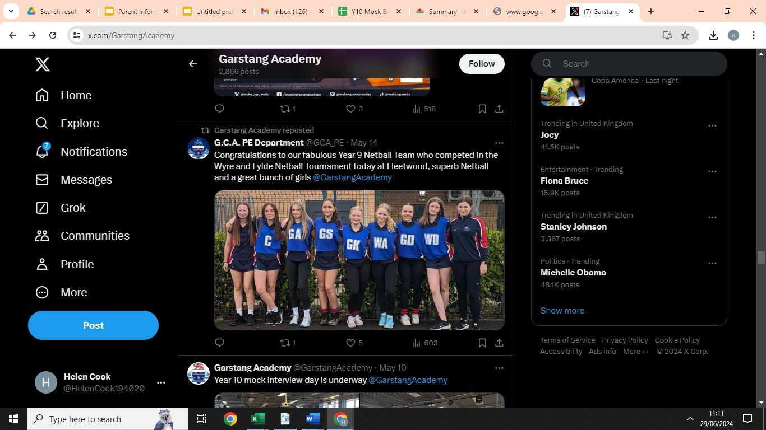Click Show more under trending topics
Image resolution: width=766 pixels, height=430 pixels.
point(562,310)
